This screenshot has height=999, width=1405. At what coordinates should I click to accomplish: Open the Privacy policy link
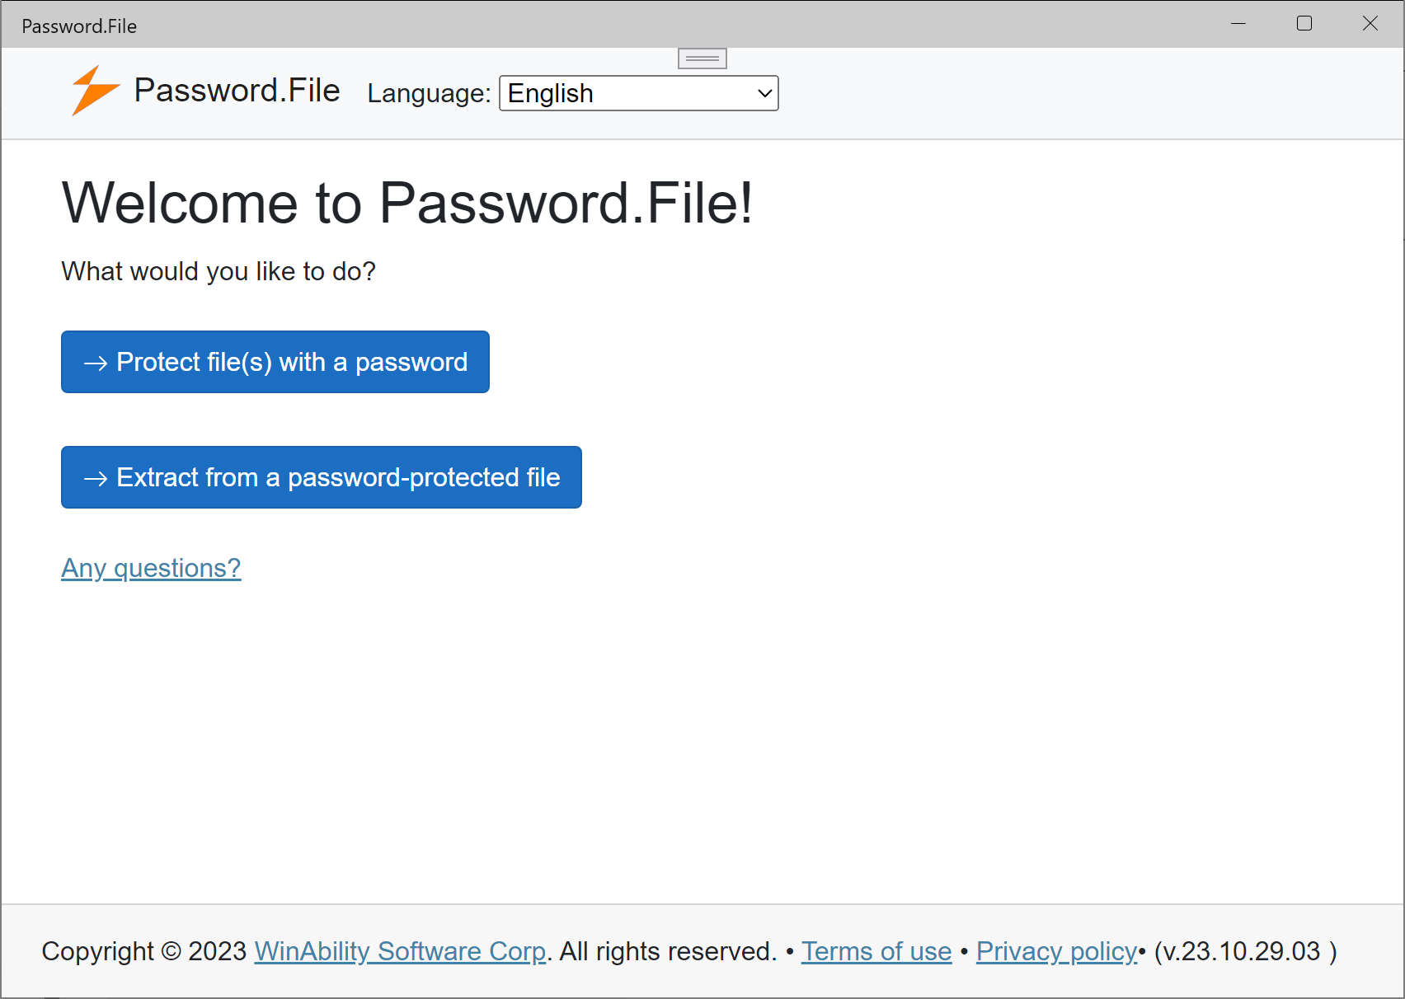click(1057, 951)
